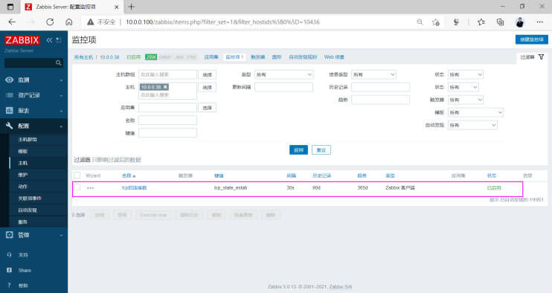Tick the checkbox for the tcp_state_estab row
The image size is (552, 293).
[77, 187]
